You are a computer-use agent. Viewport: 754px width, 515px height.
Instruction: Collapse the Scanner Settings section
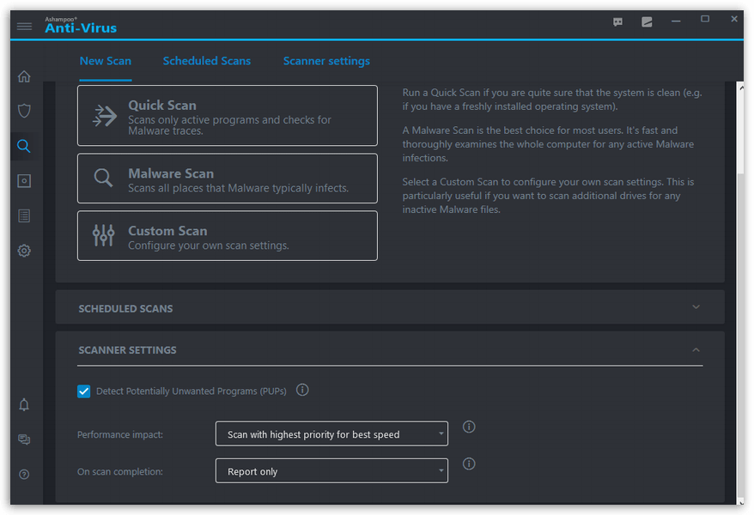696,350
